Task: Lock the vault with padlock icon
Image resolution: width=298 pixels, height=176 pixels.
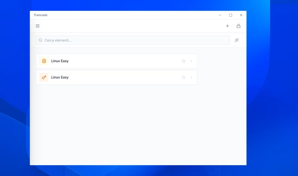Action: 239,26
